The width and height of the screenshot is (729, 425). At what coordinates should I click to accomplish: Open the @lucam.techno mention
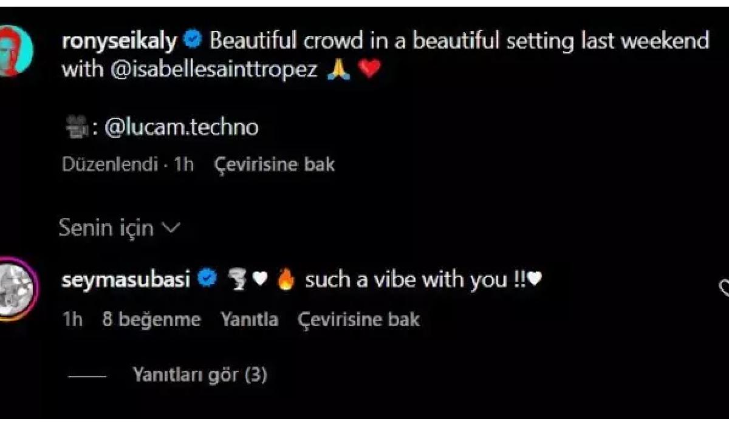(x=182, y=127)
